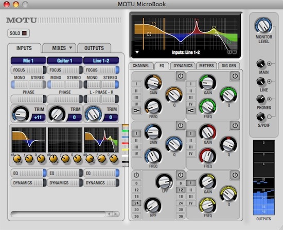Screen dimensions: 283x230
Task: Click the HPF knob
Action: (153, 206)
